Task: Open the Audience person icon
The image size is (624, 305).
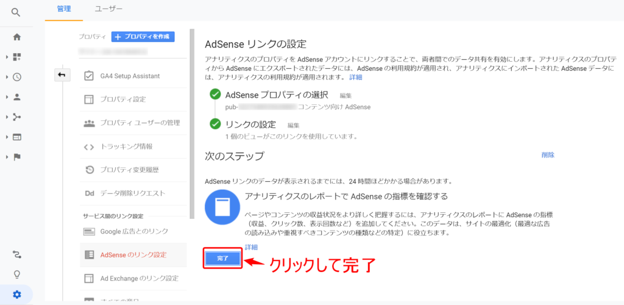Action: pos(16,97)
